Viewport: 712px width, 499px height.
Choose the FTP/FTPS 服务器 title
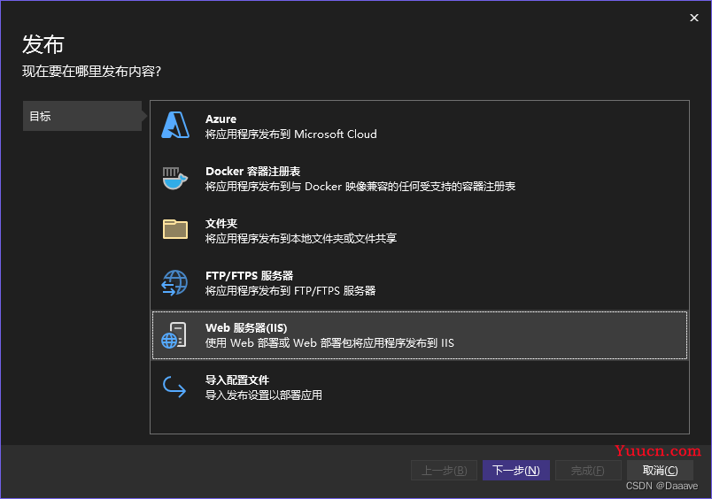[x=250, y=276]
